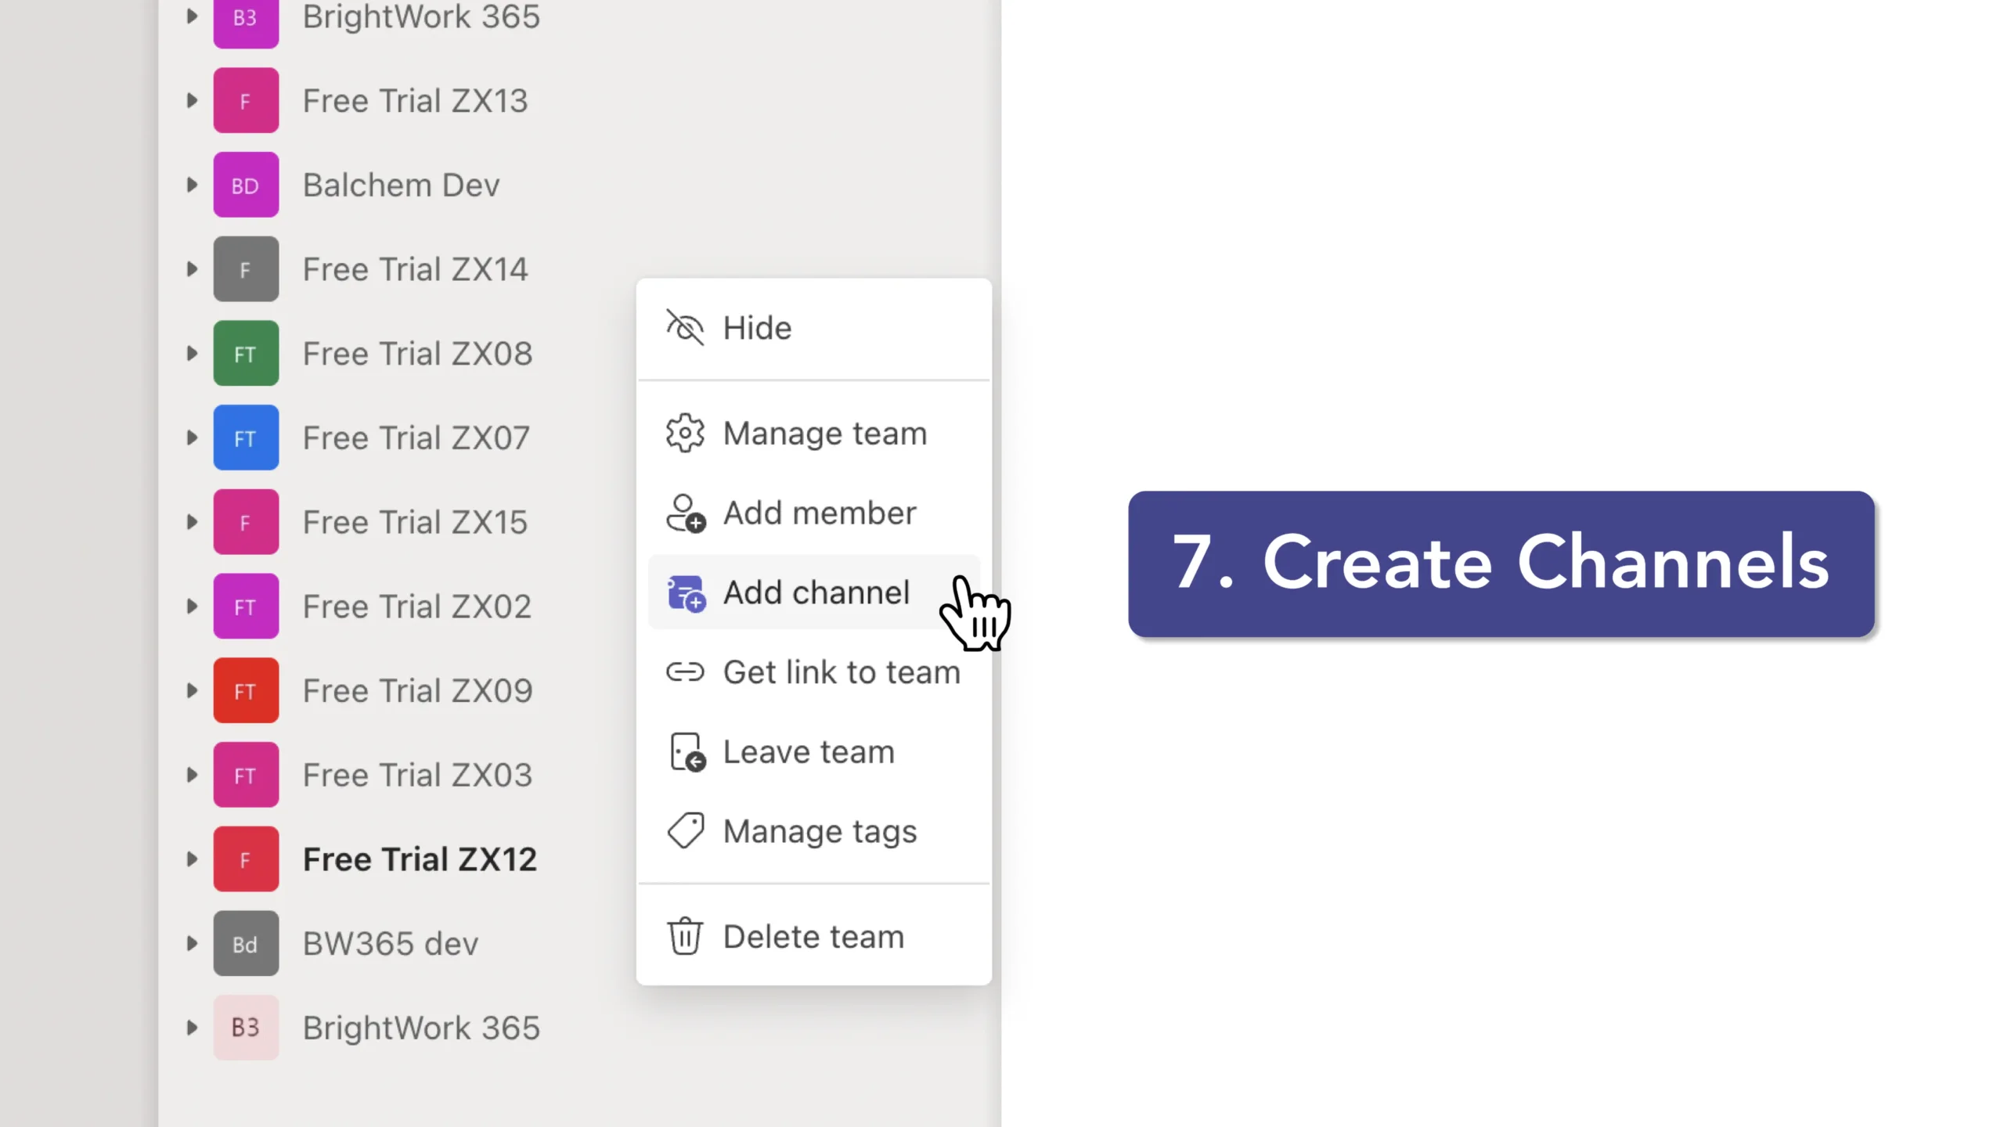Expand the Free Trial ZX08 team

tap(192, 354)
